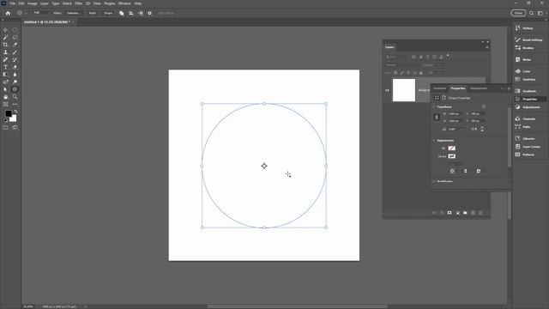Toggle Quick Mask mode icon

point(5,128)
